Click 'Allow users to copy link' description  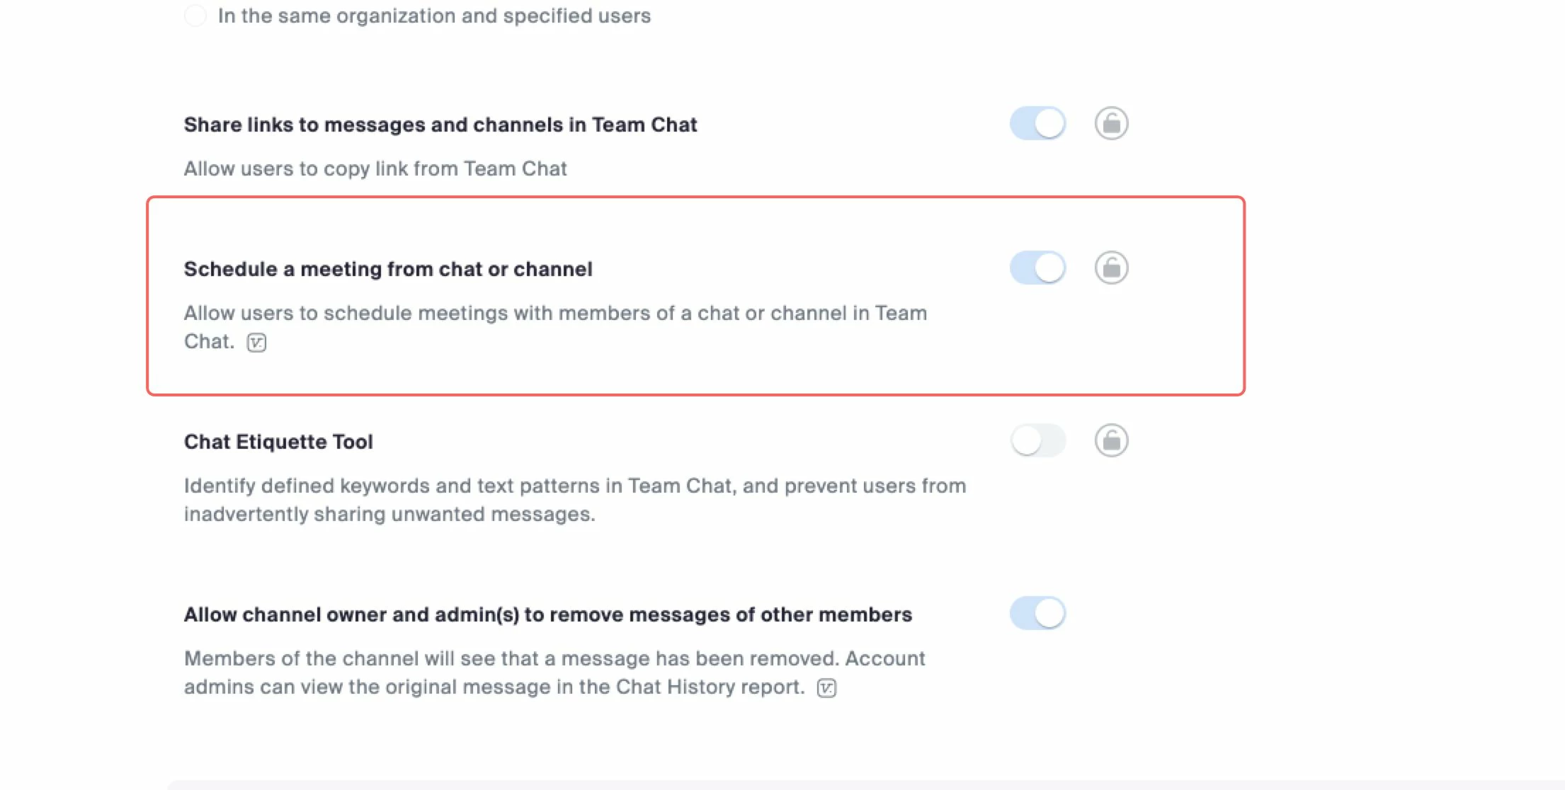(x=375, y=168)
